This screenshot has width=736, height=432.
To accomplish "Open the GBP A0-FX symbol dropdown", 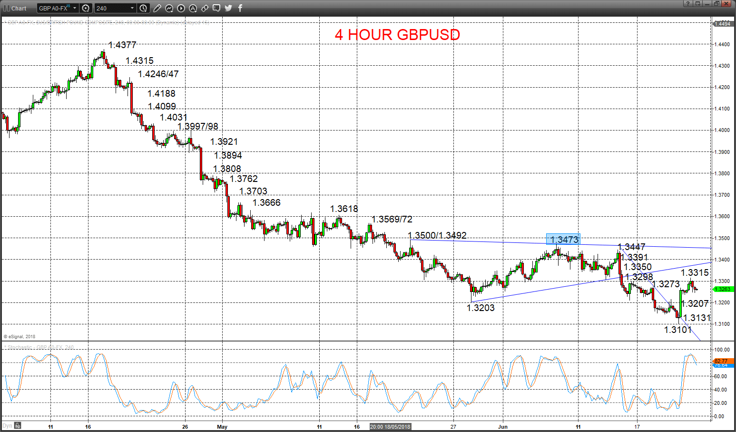I will (75, 8).
